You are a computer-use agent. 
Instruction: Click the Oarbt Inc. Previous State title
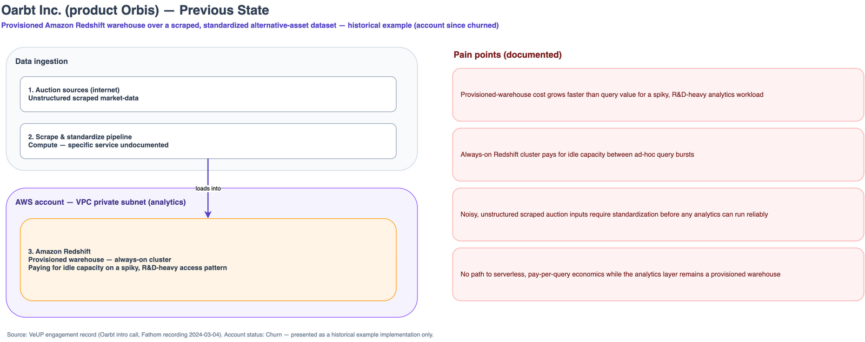point(135,10)
